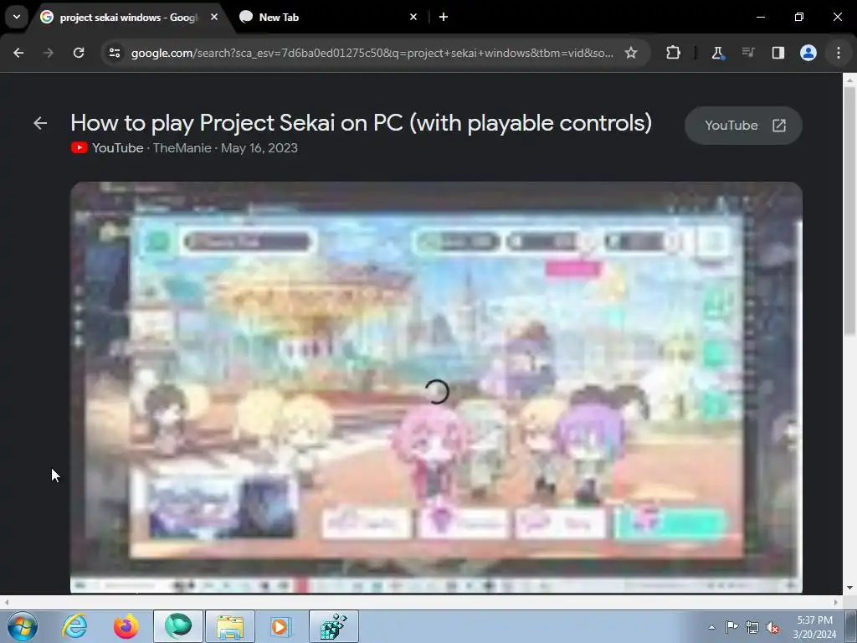Open the Windows Start menu
Viewport: 857px width, 643px height.
click(x=23, y=626)
